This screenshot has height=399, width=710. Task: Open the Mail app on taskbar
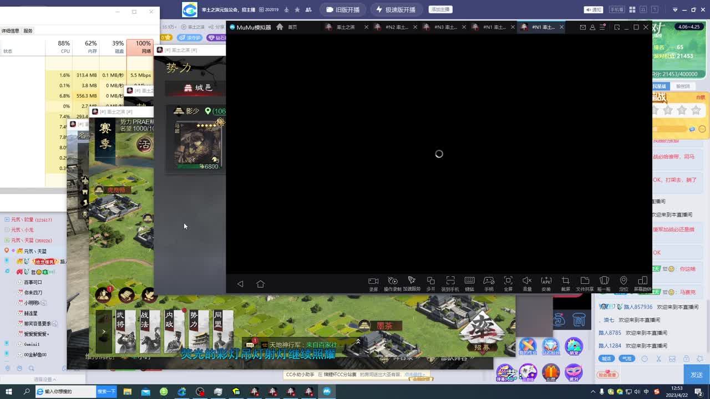tap(145, 392)
